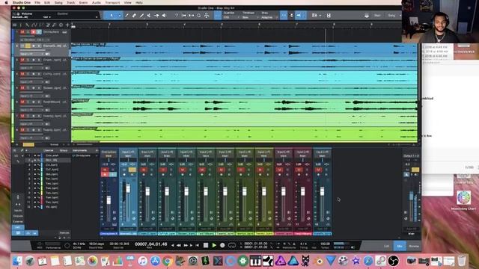Screen dimensions: 479x269
Task: Open second mixer channel input selector
Action: pyautogui.click(x=128, y=152)
